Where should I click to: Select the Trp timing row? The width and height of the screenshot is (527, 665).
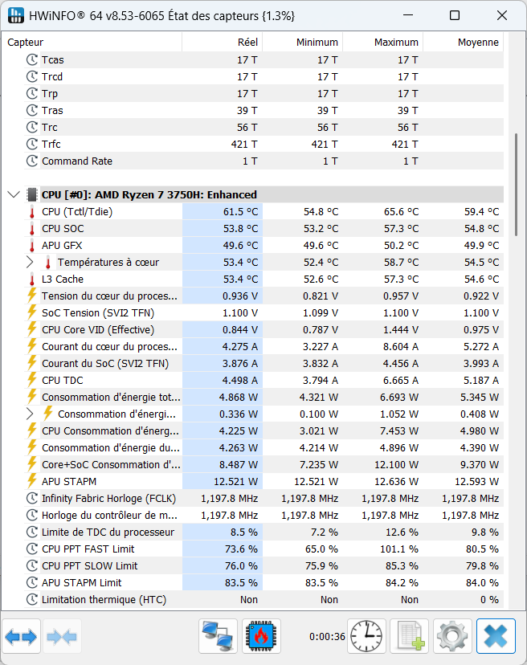click(264, 94)
